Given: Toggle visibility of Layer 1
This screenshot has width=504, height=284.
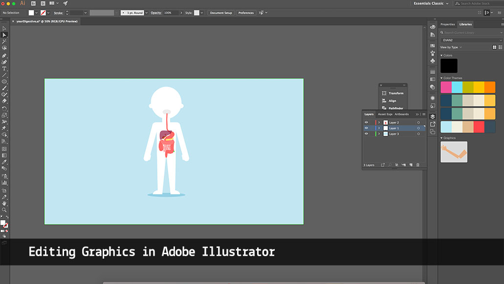Looking at the screenshot, I should tap(366, 128).
